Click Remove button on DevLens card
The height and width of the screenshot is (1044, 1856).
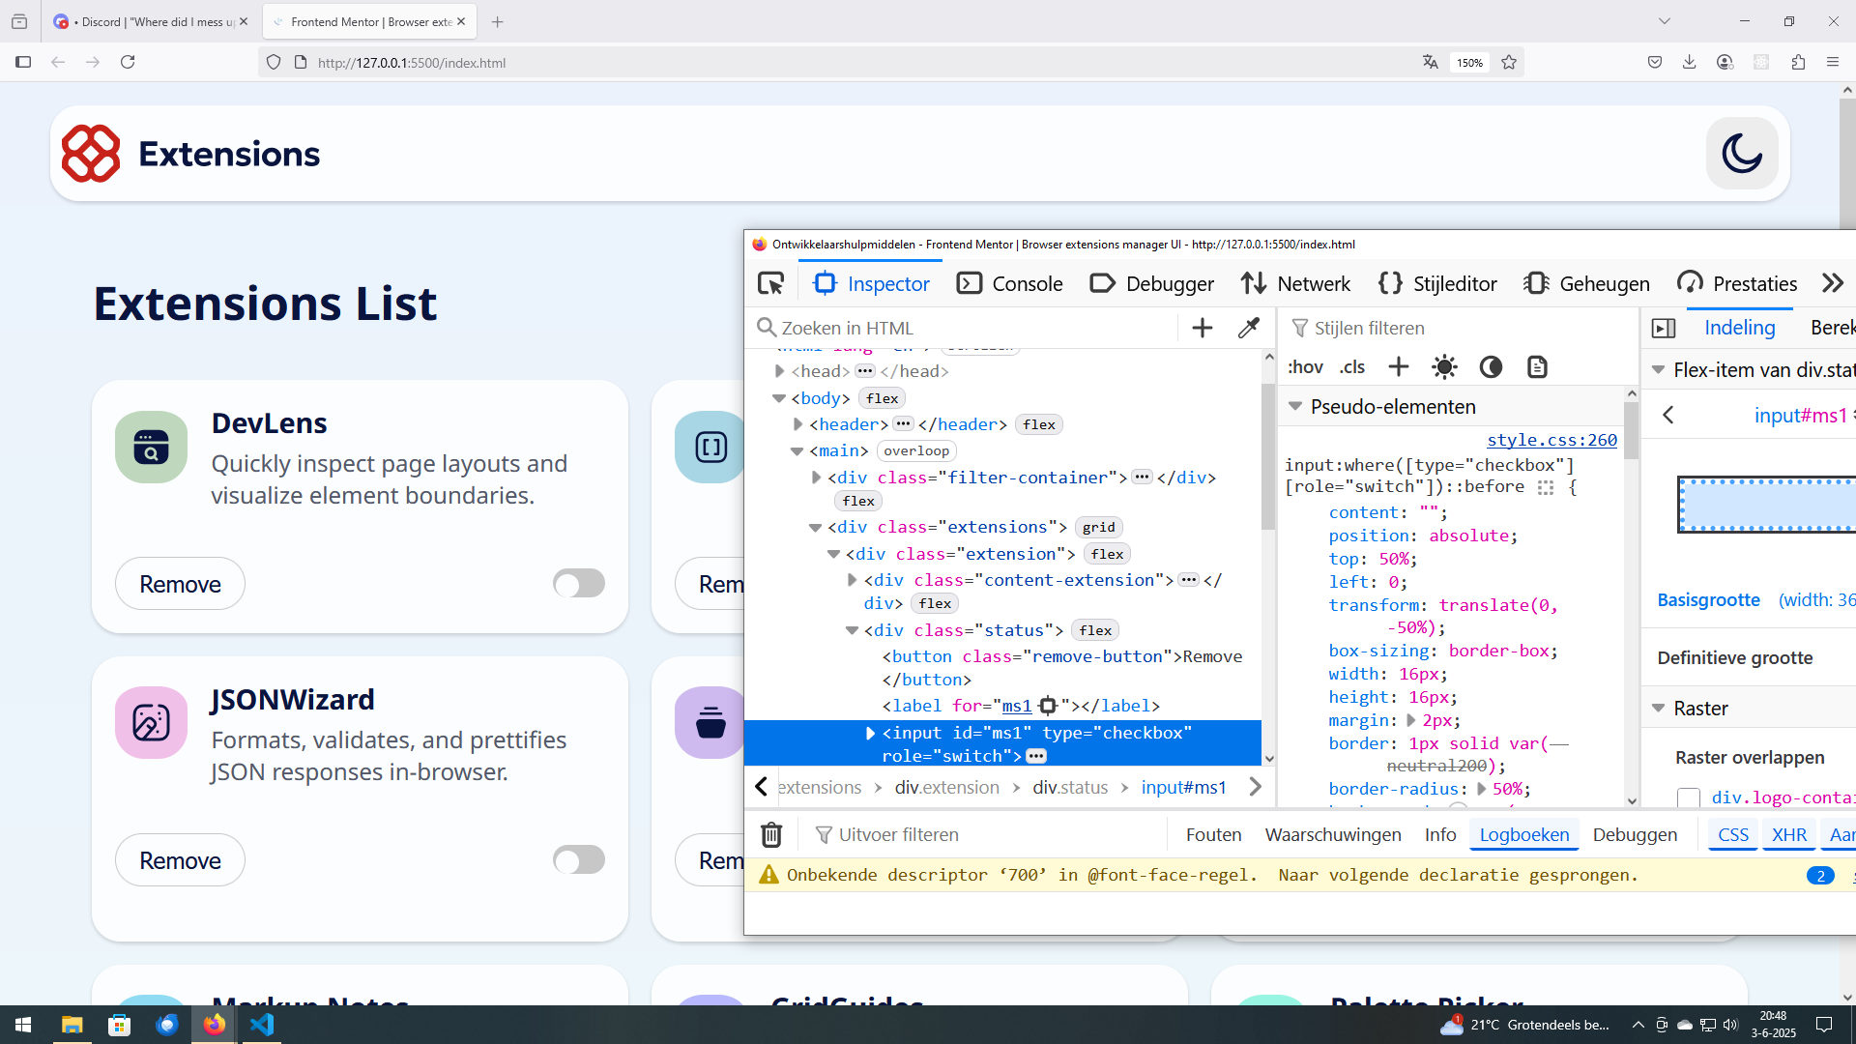[180, 584]
